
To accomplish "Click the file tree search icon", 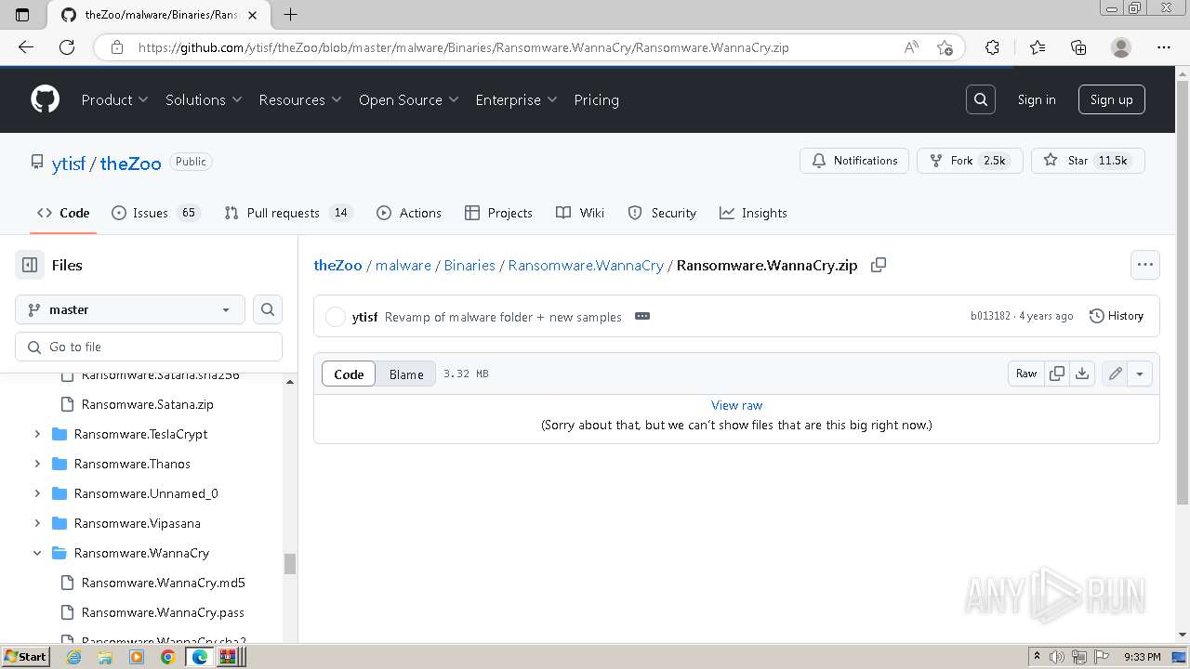I will coord(268,309).
